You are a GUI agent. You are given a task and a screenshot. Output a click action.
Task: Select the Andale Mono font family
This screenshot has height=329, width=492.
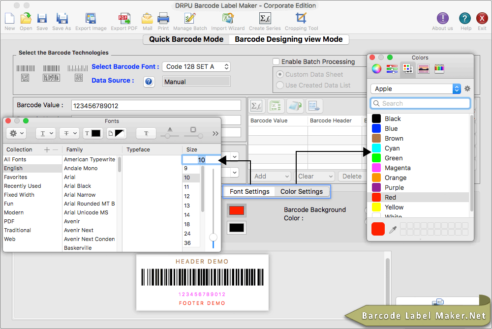point(90,168)
